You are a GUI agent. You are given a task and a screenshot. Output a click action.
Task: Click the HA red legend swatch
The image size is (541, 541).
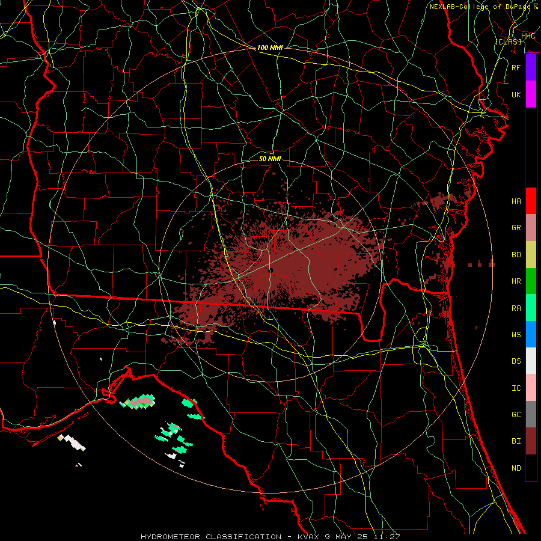(x=531, y=201)
